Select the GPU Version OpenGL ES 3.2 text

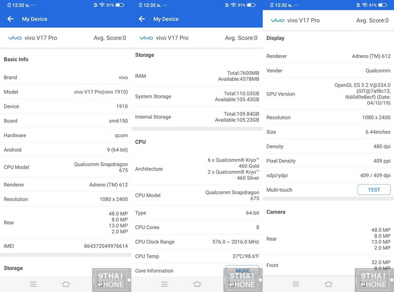point(362,94)
